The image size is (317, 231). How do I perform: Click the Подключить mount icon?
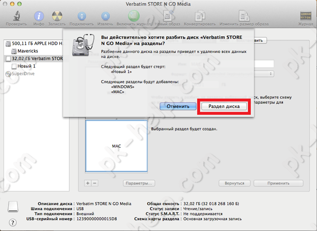click(82, 17)
